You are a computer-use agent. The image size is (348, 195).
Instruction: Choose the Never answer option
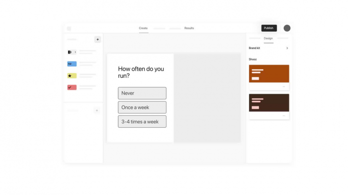(x=142, y=93)
